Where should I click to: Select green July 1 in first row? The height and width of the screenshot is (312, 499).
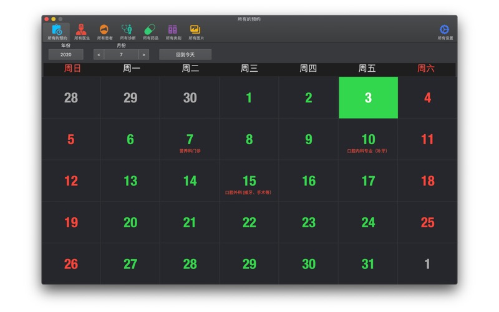pos(249,97)
